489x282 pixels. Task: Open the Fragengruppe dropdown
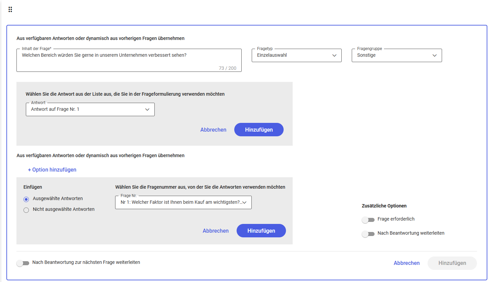397,55
